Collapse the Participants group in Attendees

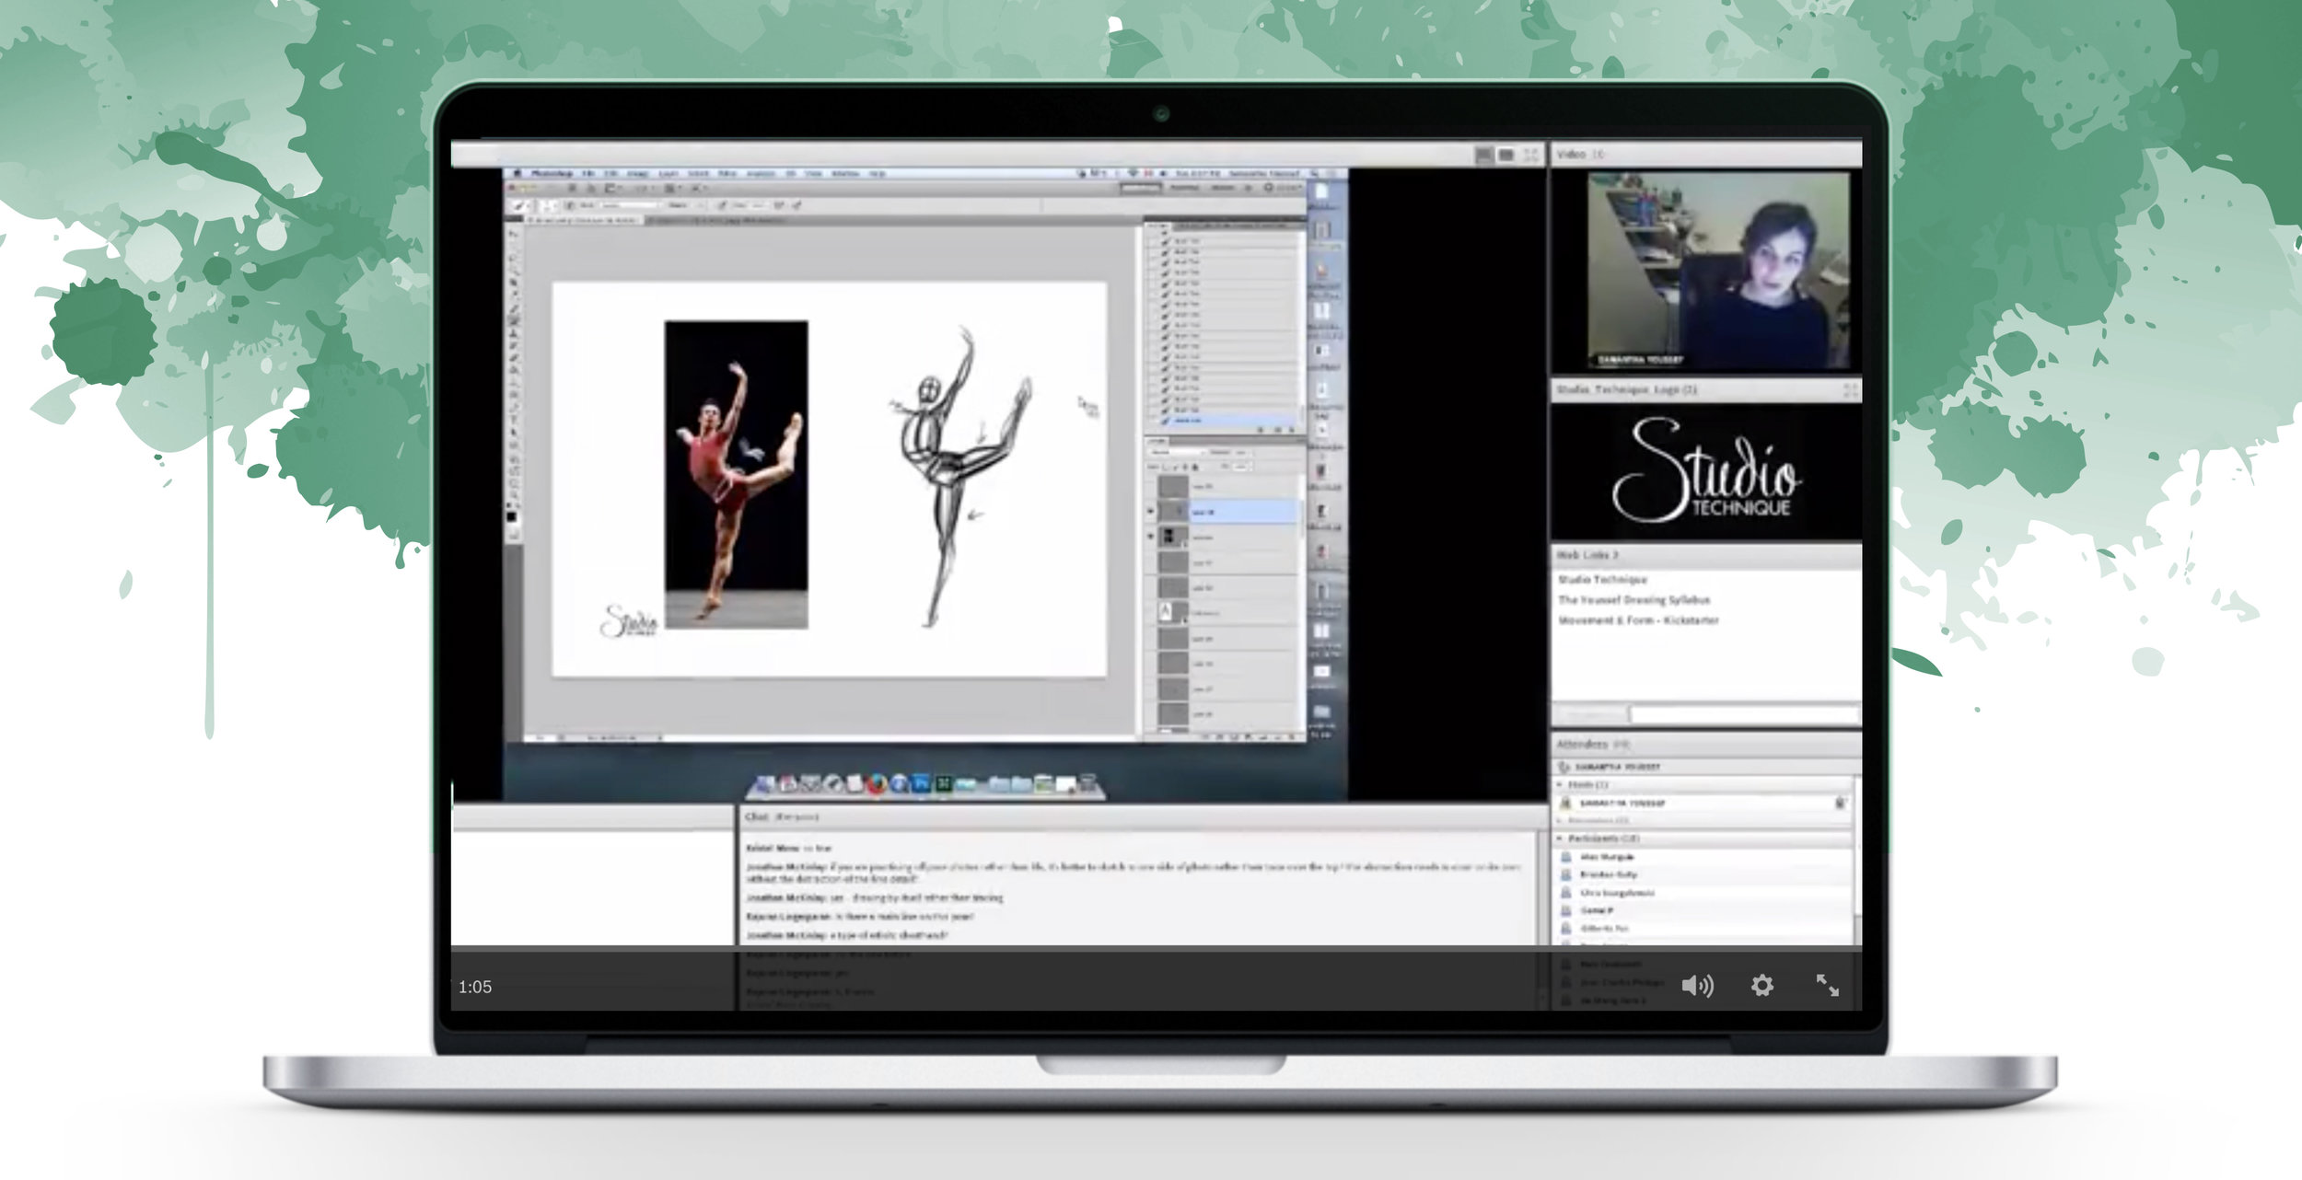click(x=1561, y=839)
